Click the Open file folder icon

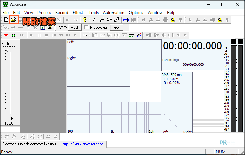[14, 20]
